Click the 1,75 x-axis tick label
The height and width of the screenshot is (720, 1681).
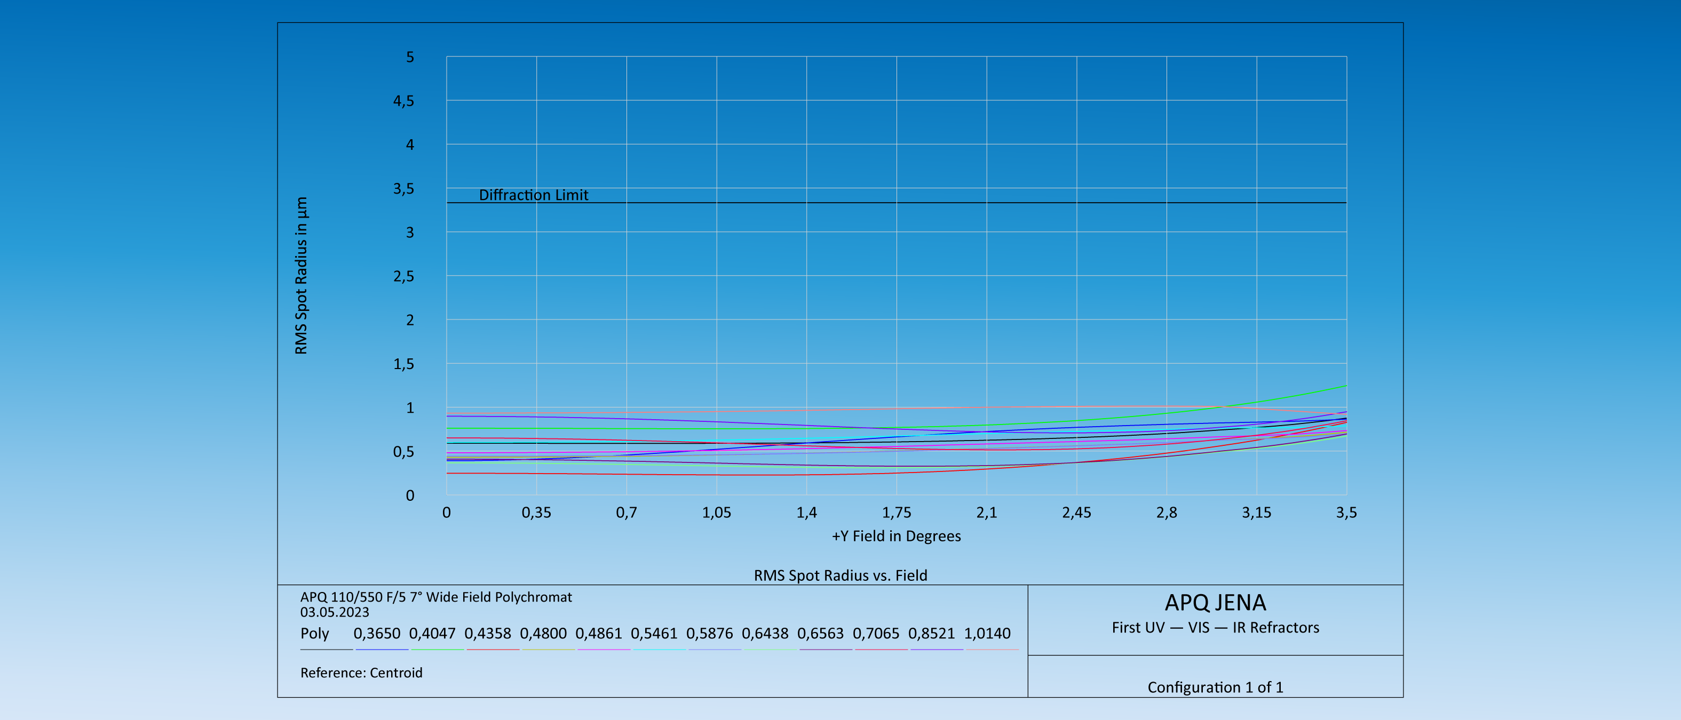[x=896, y=513]
